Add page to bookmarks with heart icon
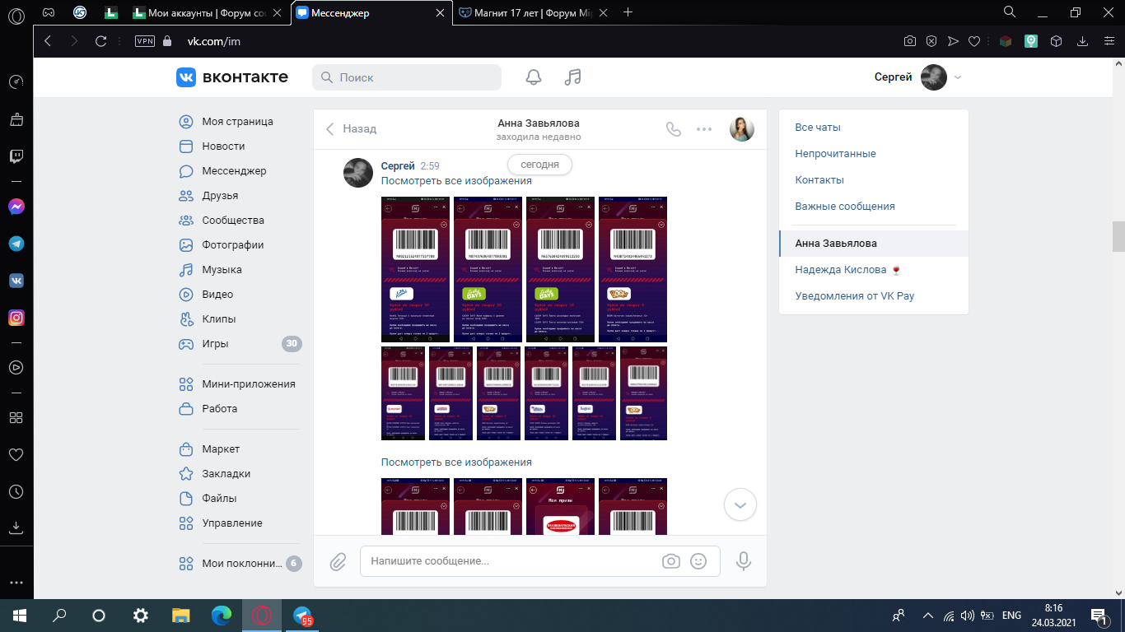Viewport: 1125px width, 632px height. [x=974, y=41]
